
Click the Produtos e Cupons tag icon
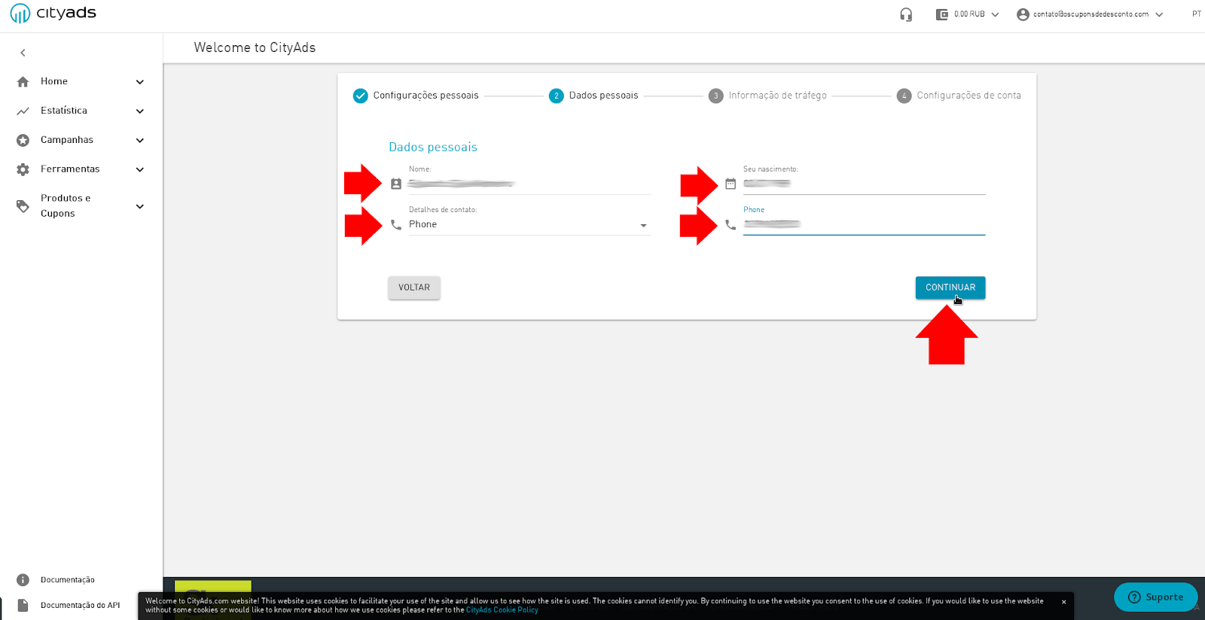tap(23, 206)
